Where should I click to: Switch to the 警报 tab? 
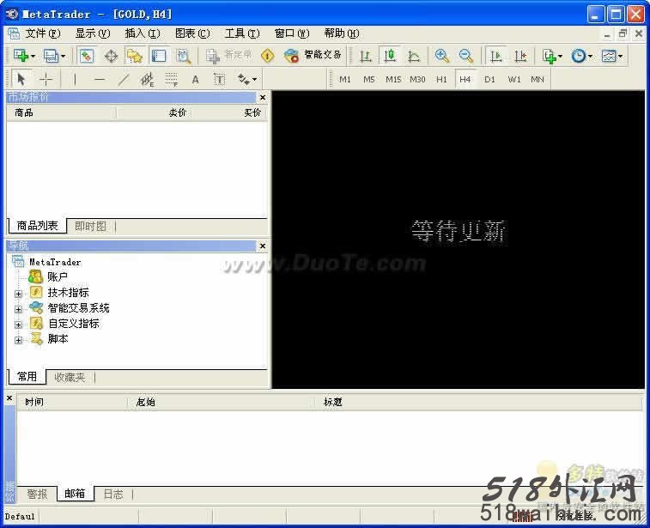pyautogui.click(x=37, y=494)
